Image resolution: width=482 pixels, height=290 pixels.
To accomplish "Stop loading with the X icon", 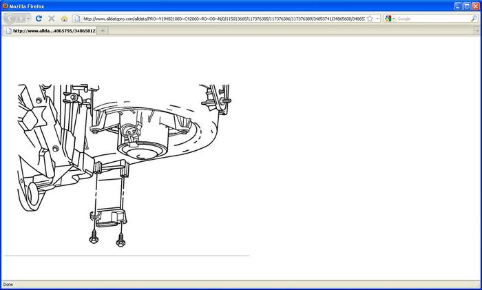I will coord(52,19).
